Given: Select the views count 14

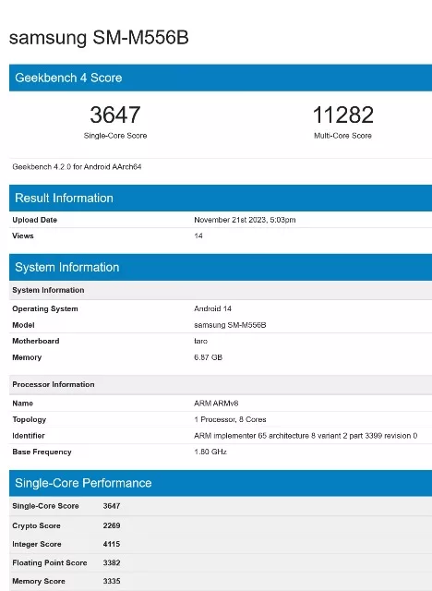Looking at the screenshot, I should coord(198,236).
